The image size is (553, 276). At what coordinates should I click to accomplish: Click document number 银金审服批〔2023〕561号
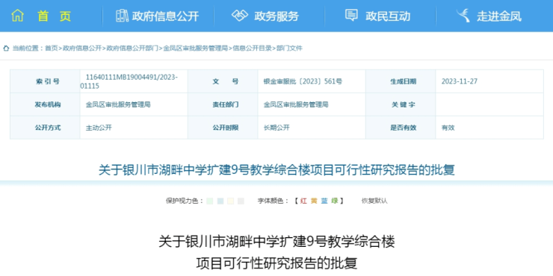(303, 81)
